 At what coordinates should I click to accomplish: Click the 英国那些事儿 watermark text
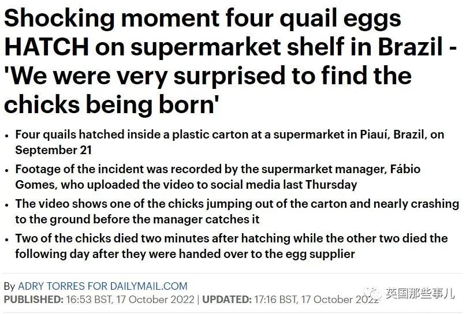(x=420, y=293)
